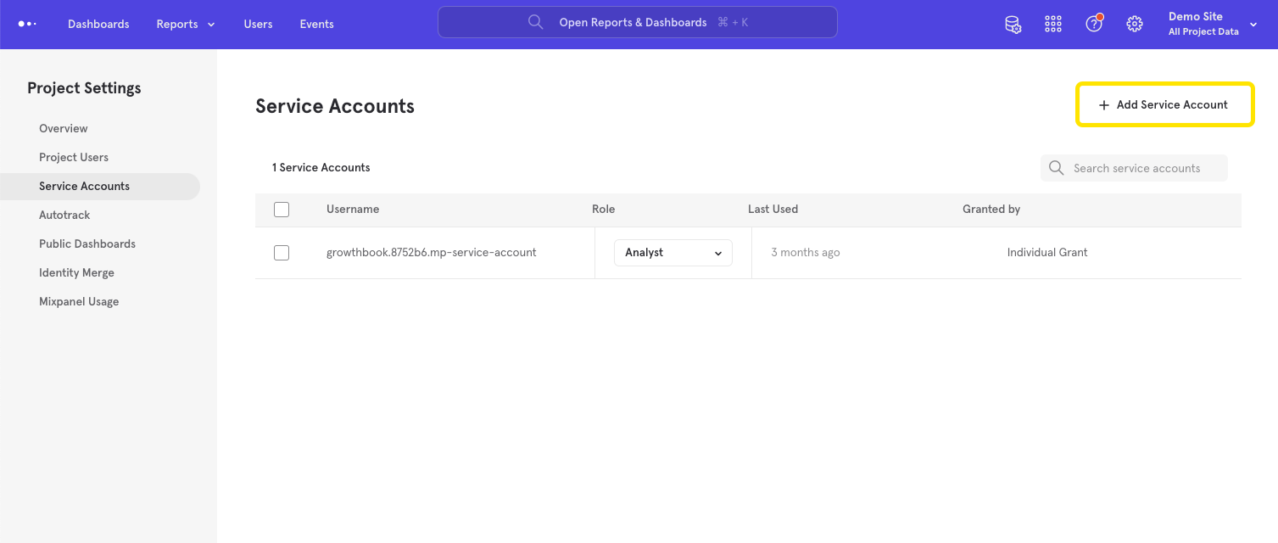The width and height of the screenshot is (1278, 543).
Task: Select all service accounts checkbox
Action: [x=282, y=210]
